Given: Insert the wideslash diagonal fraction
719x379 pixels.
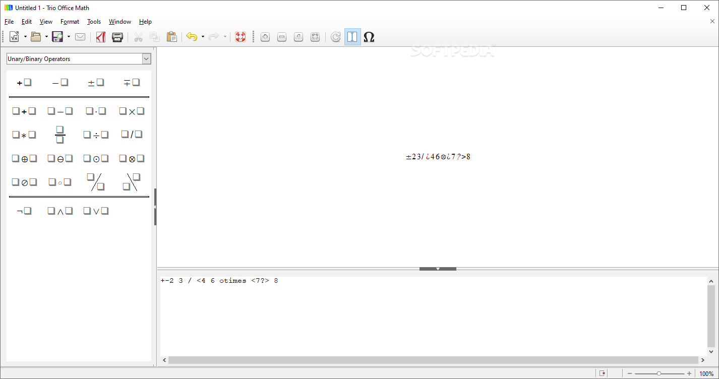Looking at the screenshot, I should (96, 182).
